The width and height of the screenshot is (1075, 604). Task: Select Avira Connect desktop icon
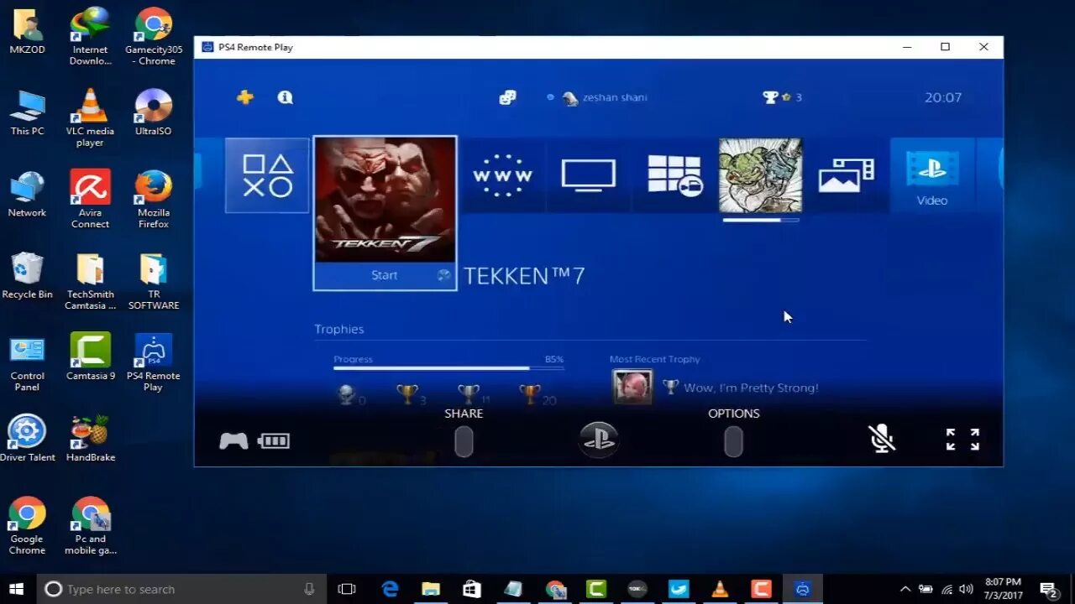pos(90,200)
